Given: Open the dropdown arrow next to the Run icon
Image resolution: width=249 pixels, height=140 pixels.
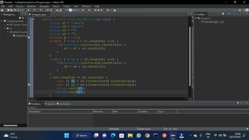Looking at the screenshot, I should 32,10.
